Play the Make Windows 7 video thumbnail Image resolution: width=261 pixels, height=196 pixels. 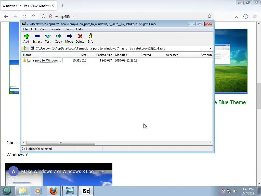59,175
